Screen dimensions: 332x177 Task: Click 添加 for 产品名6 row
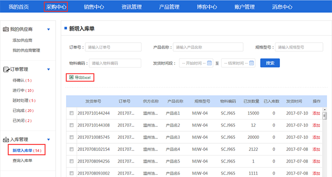(x=316, y=173)
